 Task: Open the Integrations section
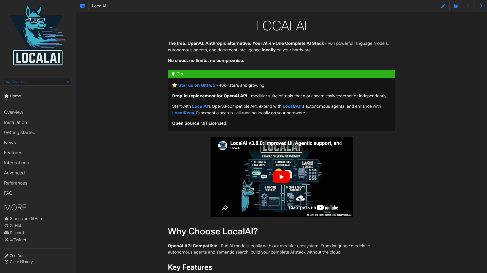coord(16,163)
